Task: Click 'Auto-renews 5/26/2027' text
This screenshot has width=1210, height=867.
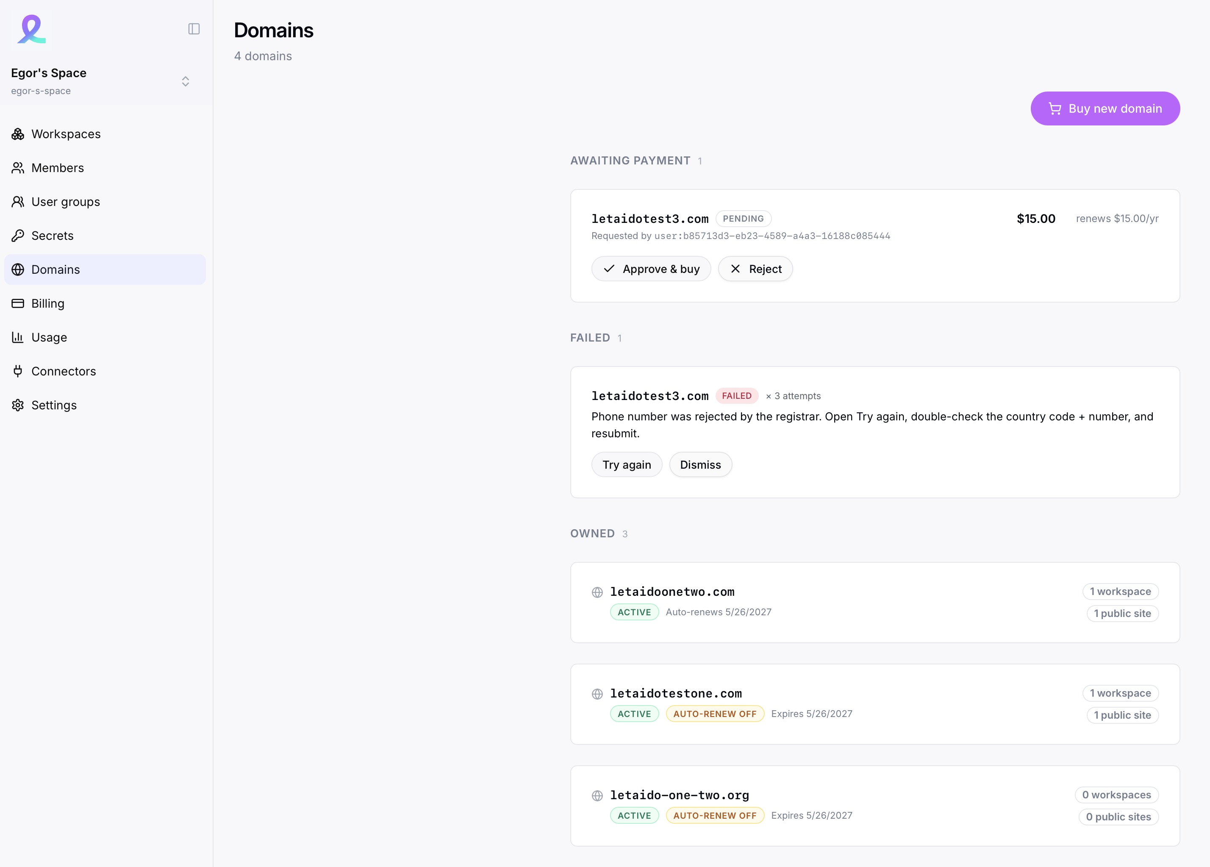Action: [719, 612]
